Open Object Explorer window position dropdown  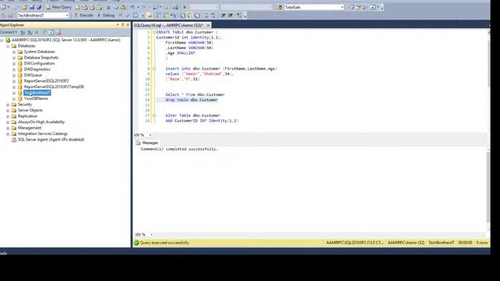pyautogui.click(x=118, y=25)
